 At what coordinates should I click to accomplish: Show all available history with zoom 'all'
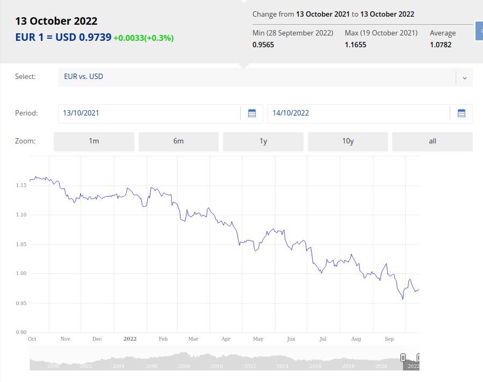point(432,141)
